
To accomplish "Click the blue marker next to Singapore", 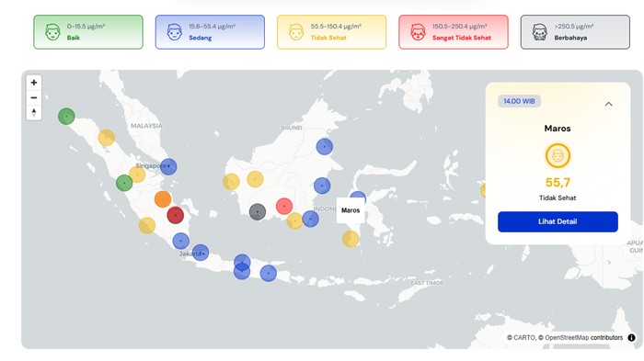I will click(168, 166).
